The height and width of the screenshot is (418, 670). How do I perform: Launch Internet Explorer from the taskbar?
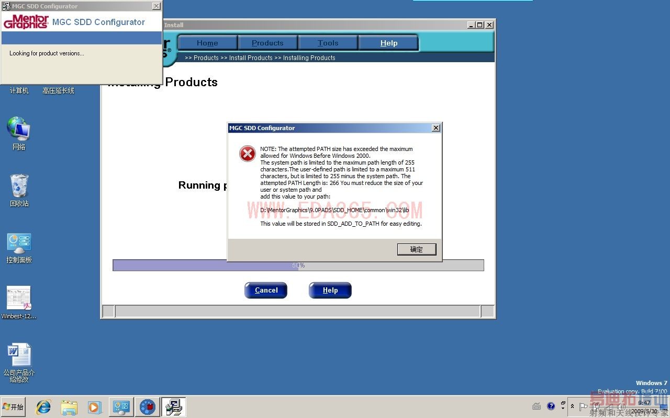tap(43, 407)
